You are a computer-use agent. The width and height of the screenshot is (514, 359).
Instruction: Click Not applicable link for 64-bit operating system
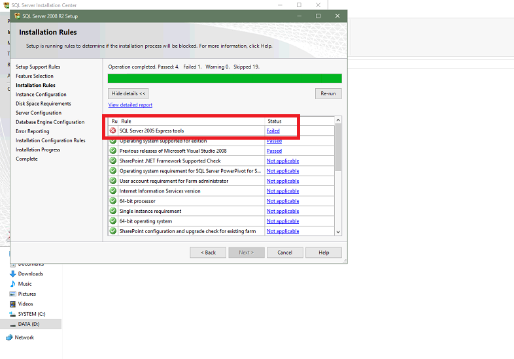pyautogui.click(x=283, y=221)
